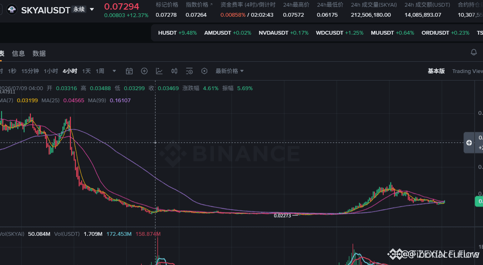Screen dimensions: 483x265
Task: Click the price change +12.37% text
Action: [138, 15]
